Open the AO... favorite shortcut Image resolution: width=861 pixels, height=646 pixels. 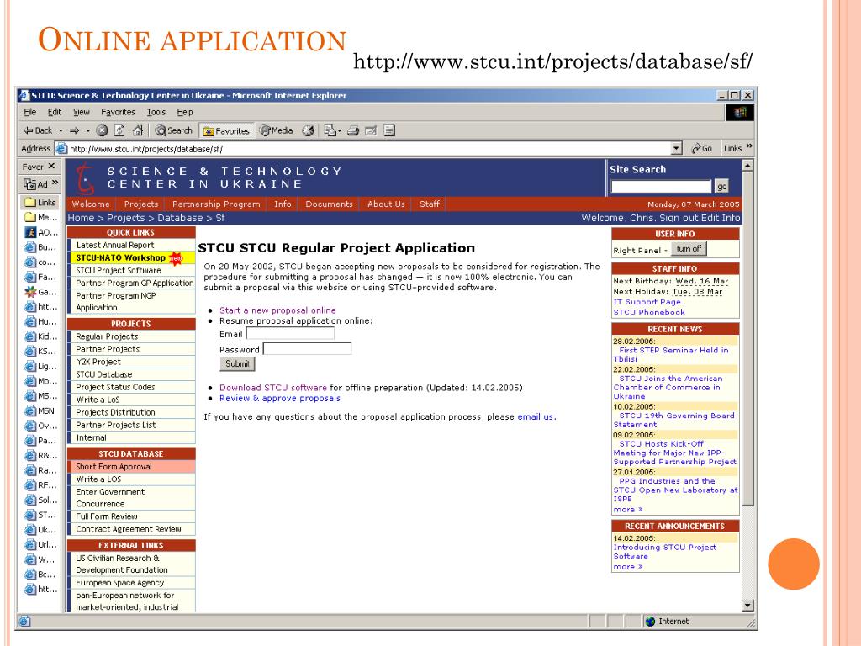40,232
